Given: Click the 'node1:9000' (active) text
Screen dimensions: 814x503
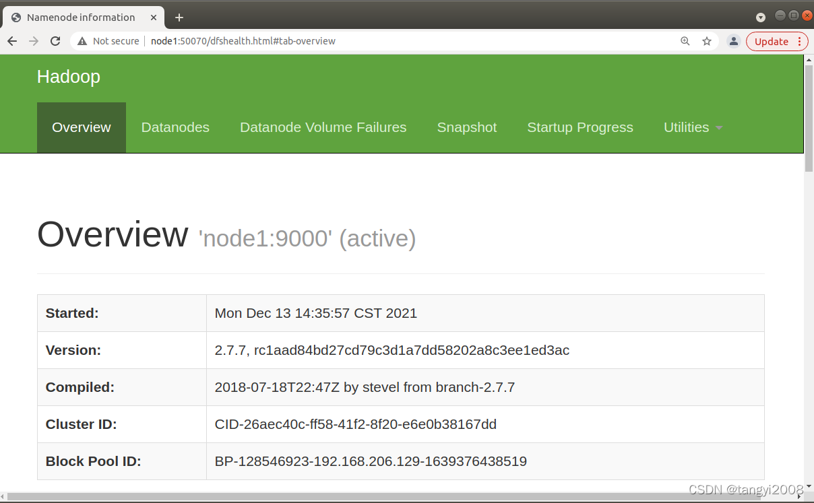Looking at the screenshot, I should [x=307, y=238].
